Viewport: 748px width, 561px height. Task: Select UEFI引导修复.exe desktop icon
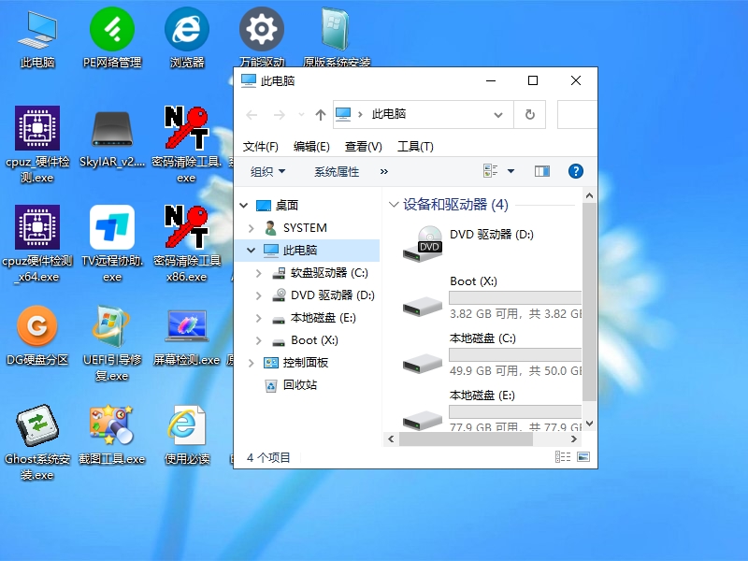coord(112,343)
